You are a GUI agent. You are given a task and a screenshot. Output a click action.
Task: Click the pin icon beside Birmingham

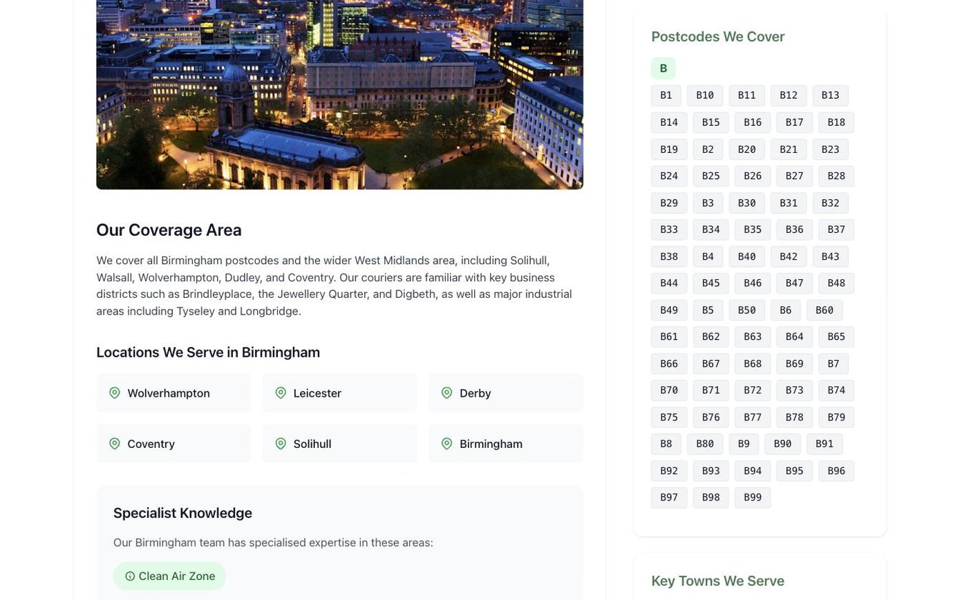(447, 444)
